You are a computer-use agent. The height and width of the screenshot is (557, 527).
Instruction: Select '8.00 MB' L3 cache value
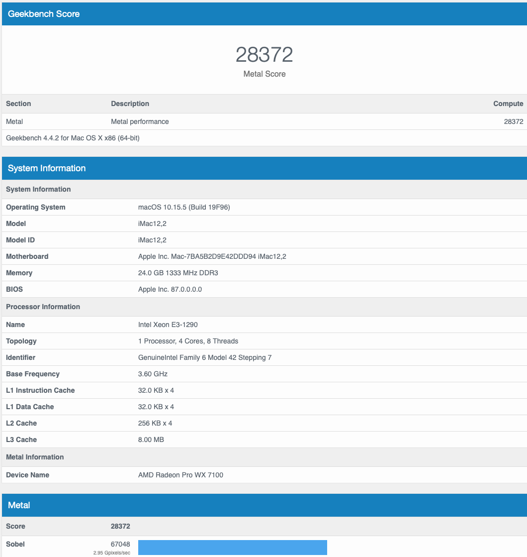151,440
